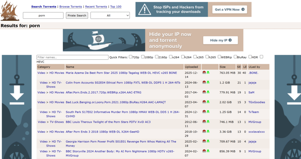The height and width of the screenshot is (159, 301).
Task: Toggle the BluRay quick filter
Action: 235,57
